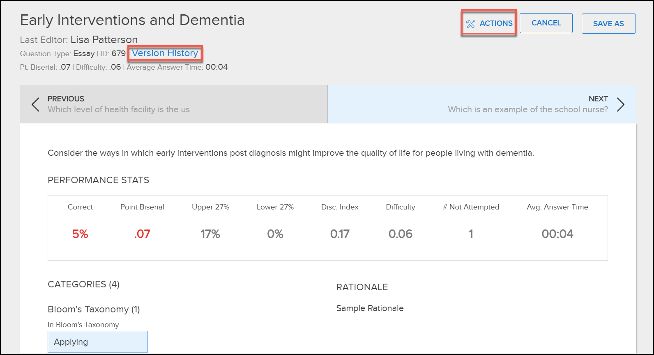Open the Version History link

pyautogui.click(x=165, y=53)
